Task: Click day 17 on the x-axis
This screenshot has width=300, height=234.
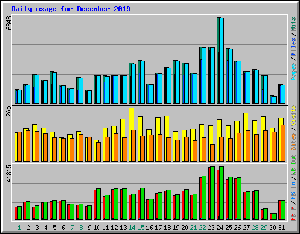Action: 158,228
